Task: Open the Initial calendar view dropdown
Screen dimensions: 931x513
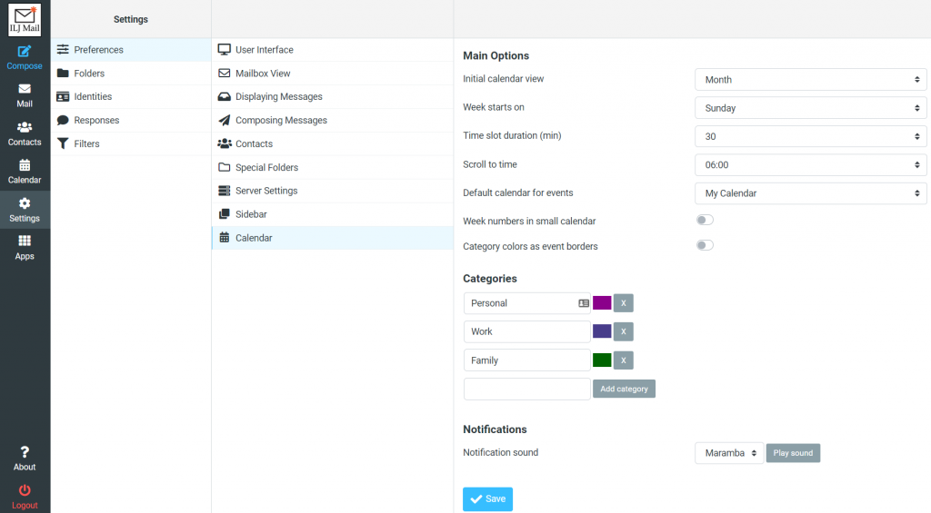Action: pos(810,80)
